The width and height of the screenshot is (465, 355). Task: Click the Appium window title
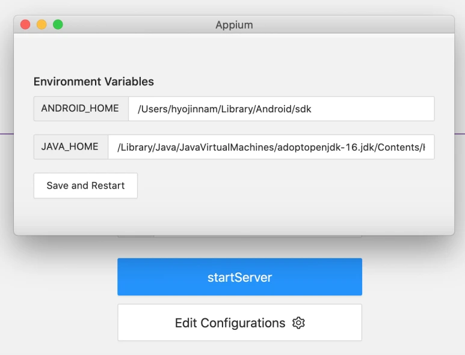(x=234, y=25)
